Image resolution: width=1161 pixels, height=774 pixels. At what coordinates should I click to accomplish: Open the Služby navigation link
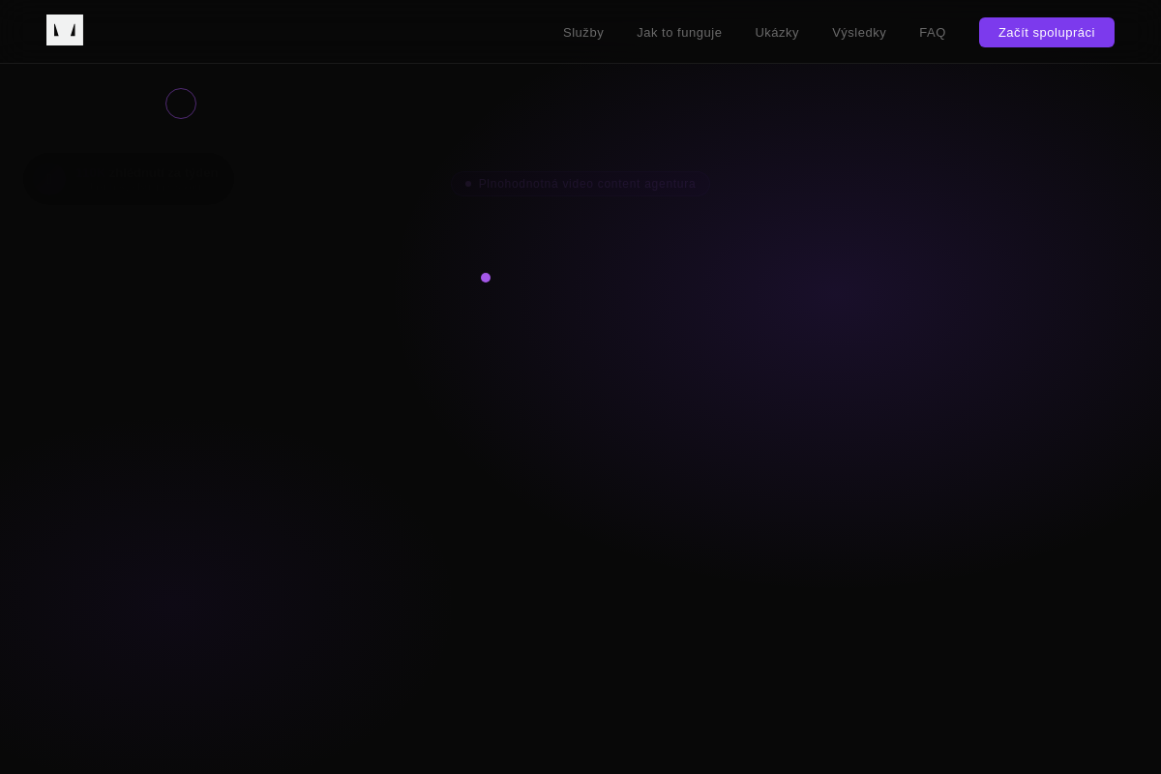click(x=583, y=32)
